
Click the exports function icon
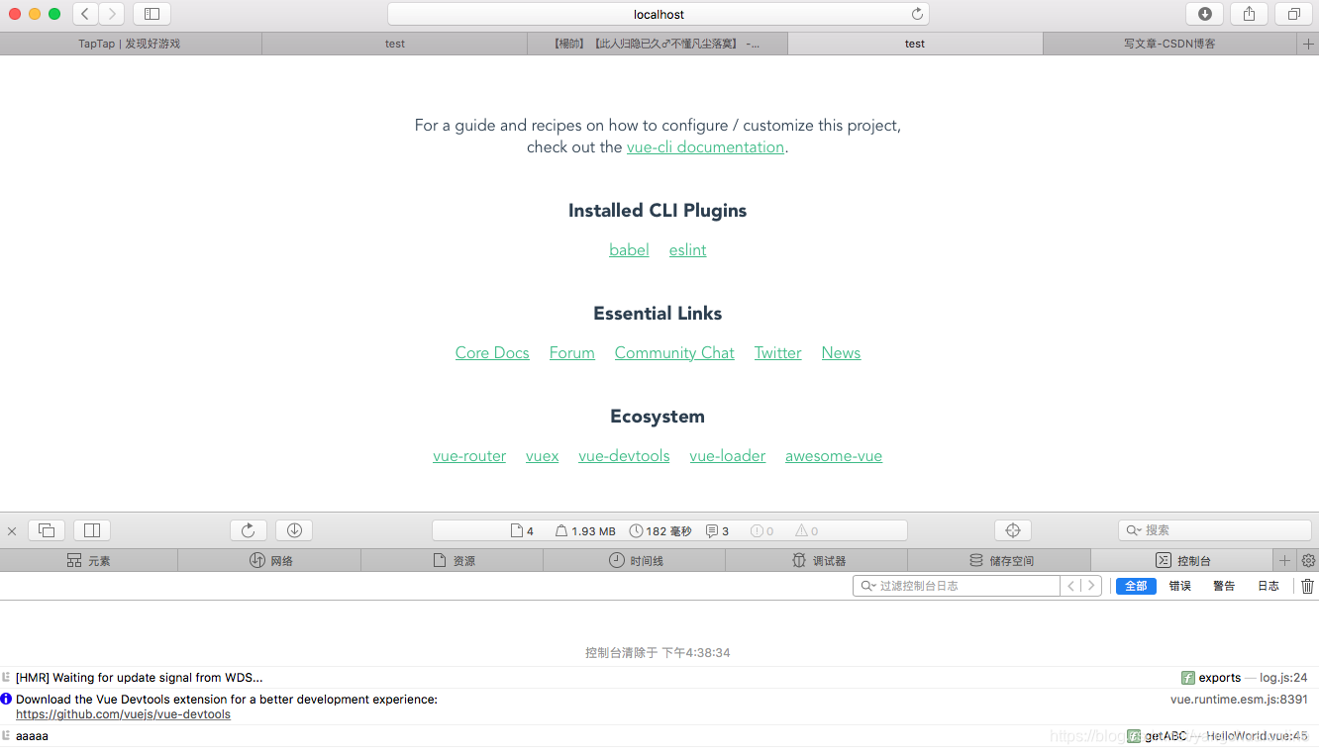pos(1188,678)
